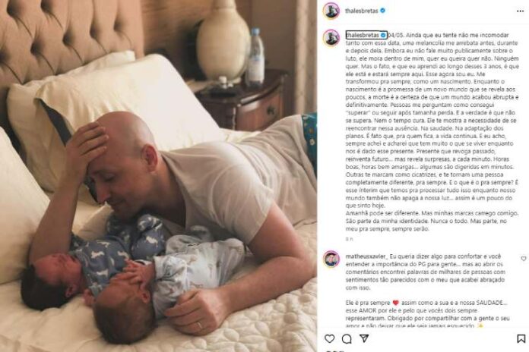Open the three-dot more options menu
Viewport: 529px width, 352px height.
[x=520, y=11]
